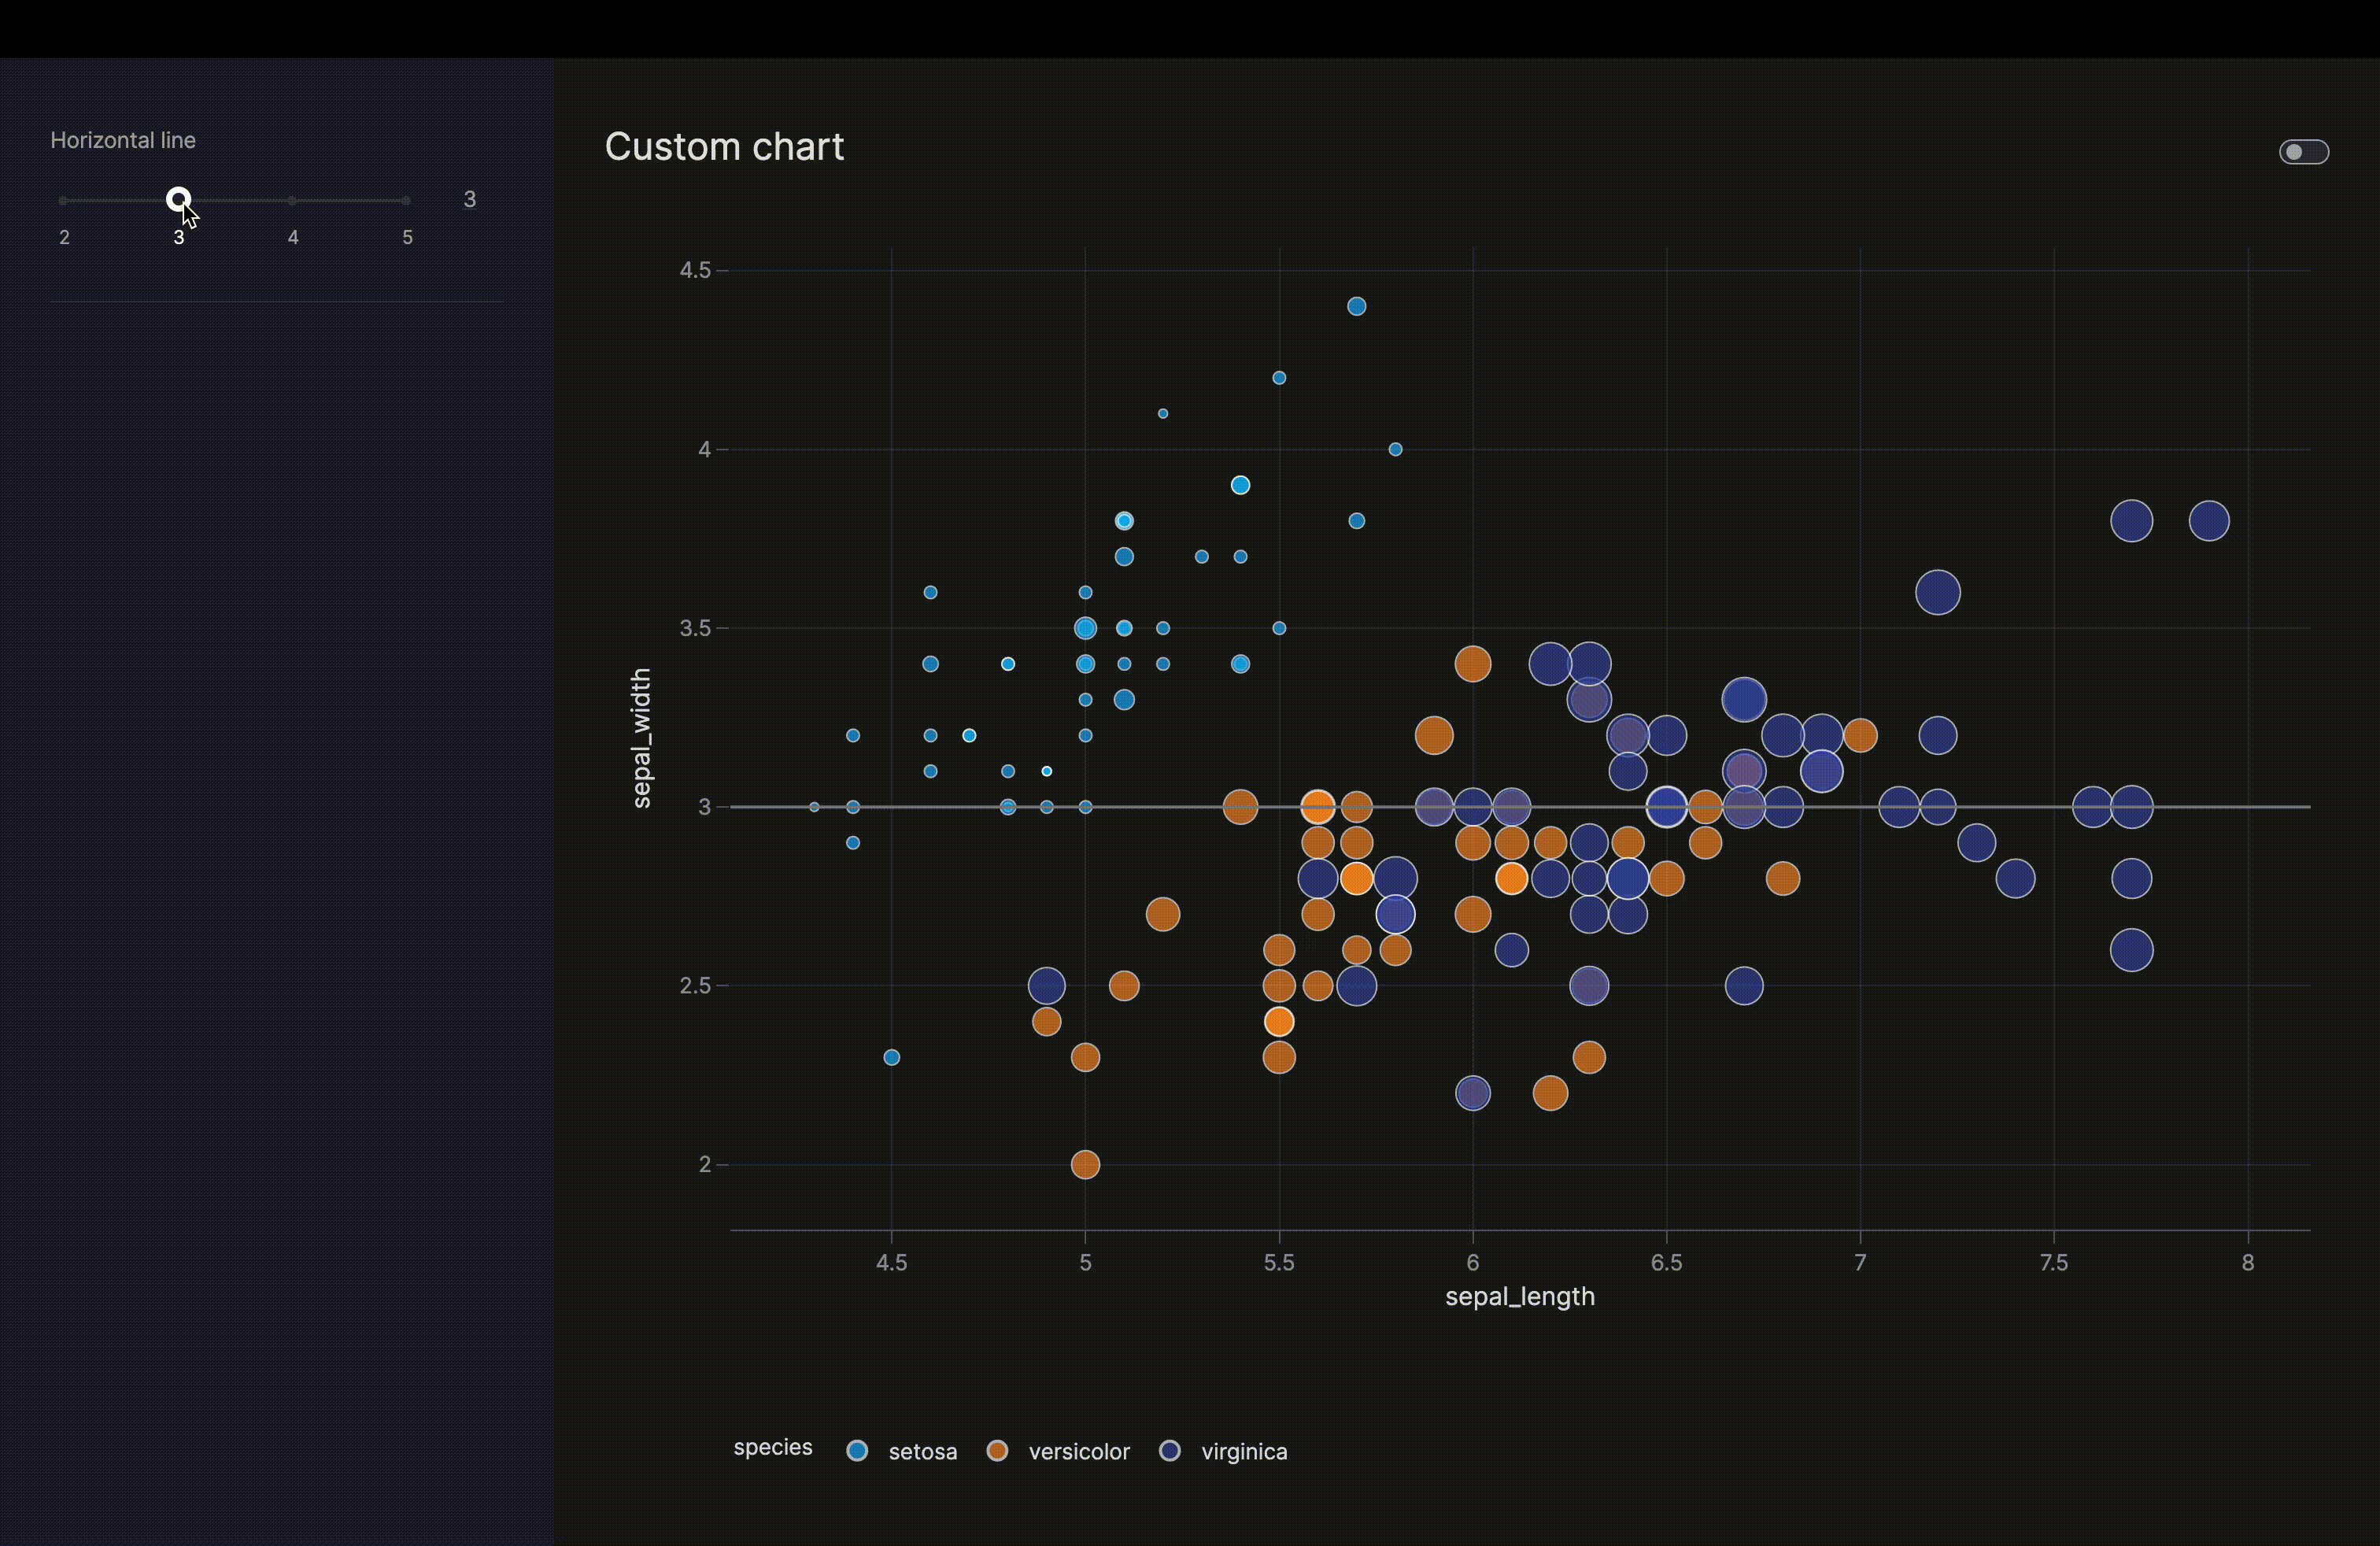Click the setosa legend marker circle
The height and width of the screenshot is (1546, 2380).
[857, 1451]
